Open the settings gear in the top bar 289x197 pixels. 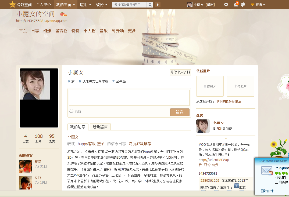226,5
